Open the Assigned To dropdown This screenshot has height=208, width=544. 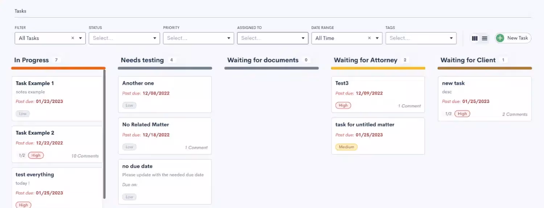273,38
